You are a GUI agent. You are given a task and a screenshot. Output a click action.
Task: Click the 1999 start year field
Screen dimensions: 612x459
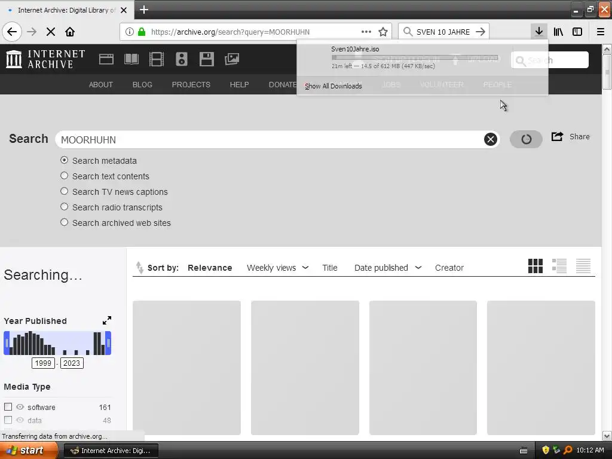coord(43,363)
